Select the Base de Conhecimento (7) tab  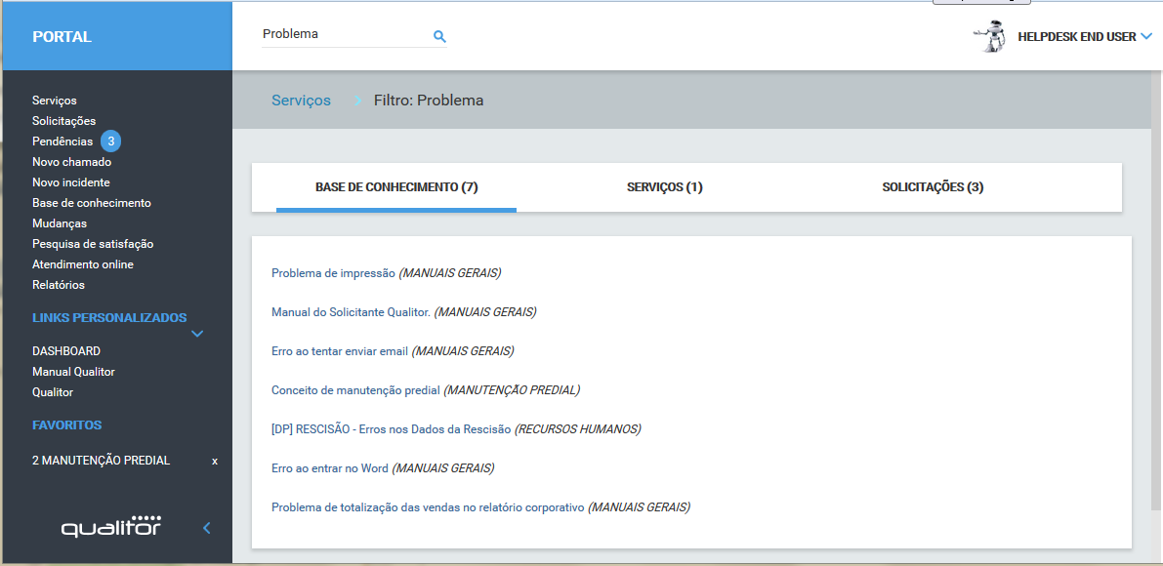[395, 187]
